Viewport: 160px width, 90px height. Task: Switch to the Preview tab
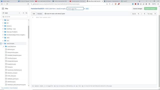point(40,14)
